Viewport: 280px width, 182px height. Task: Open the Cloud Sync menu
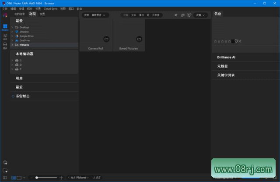(x=50, y=9)
